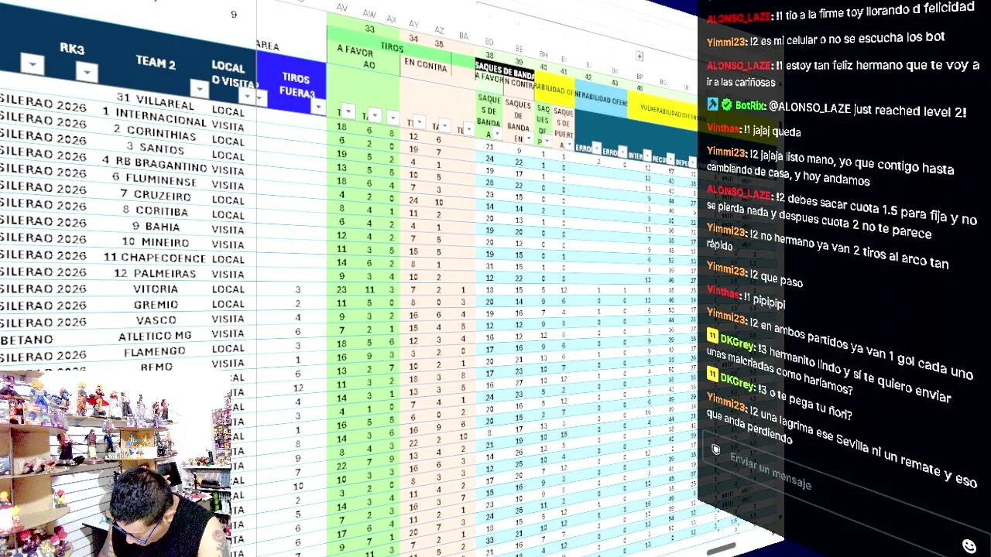This screenshot has height=557, width=991.
Task: Select the ATLETICO MG team cell
Action: coord(156,336)
